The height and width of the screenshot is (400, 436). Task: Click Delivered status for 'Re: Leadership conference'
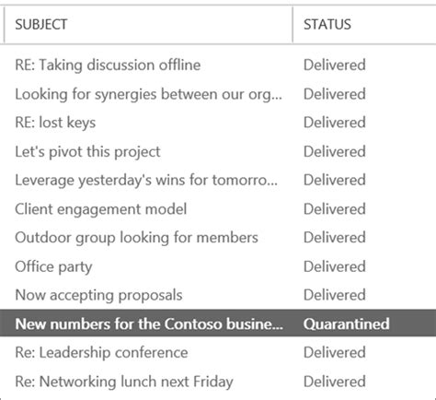(335, 352)
